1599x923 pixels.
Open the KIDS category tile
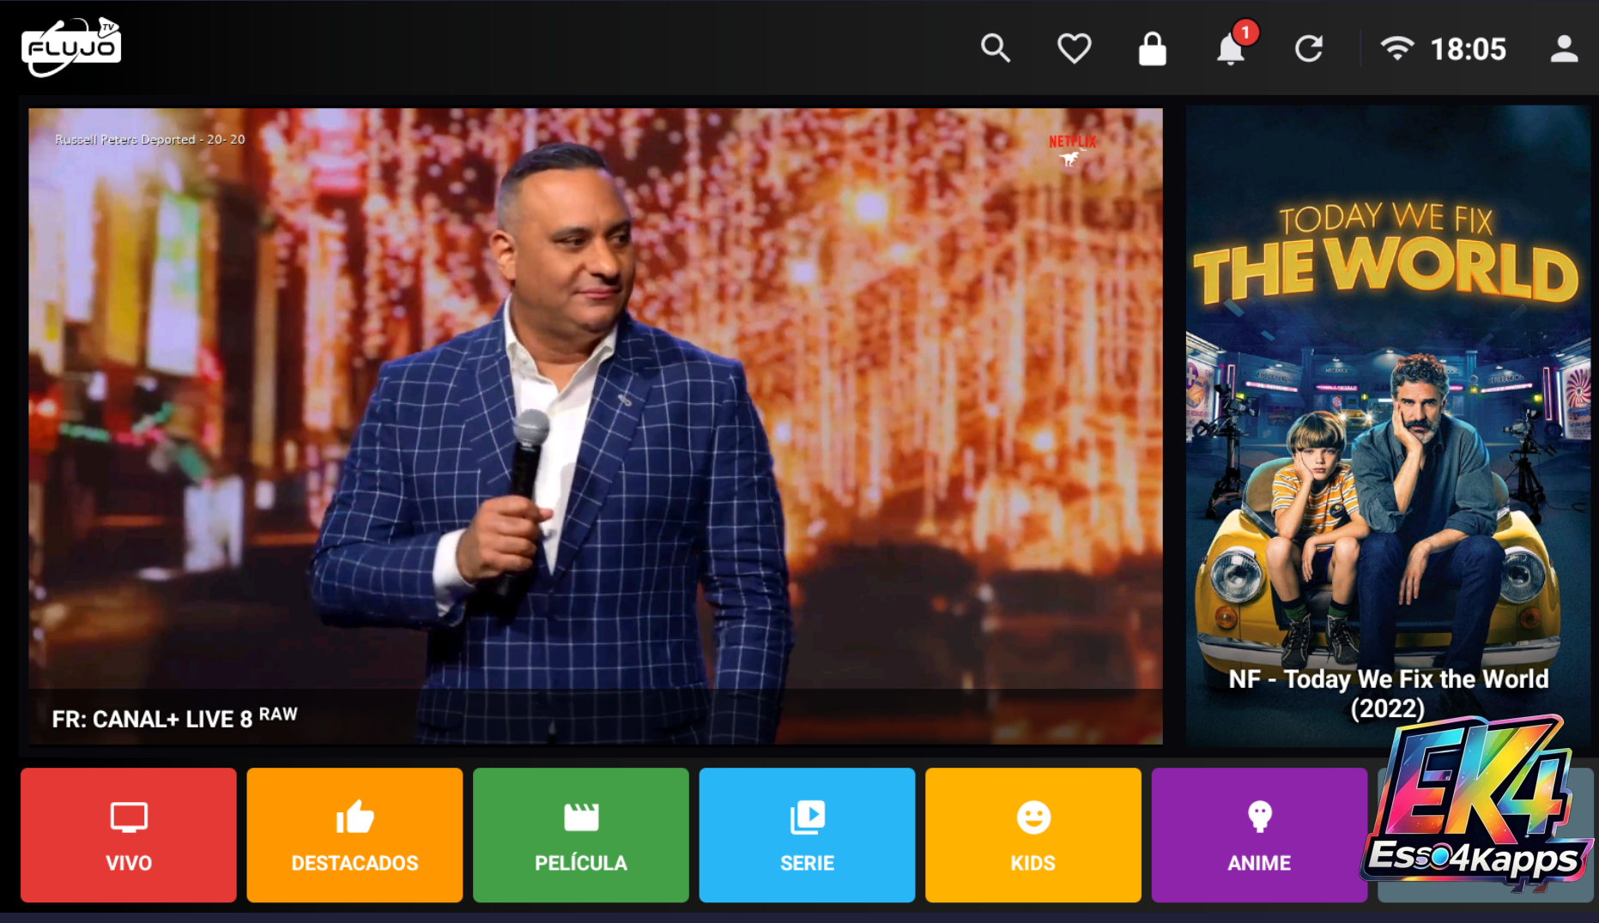(x=1033, y=835)
